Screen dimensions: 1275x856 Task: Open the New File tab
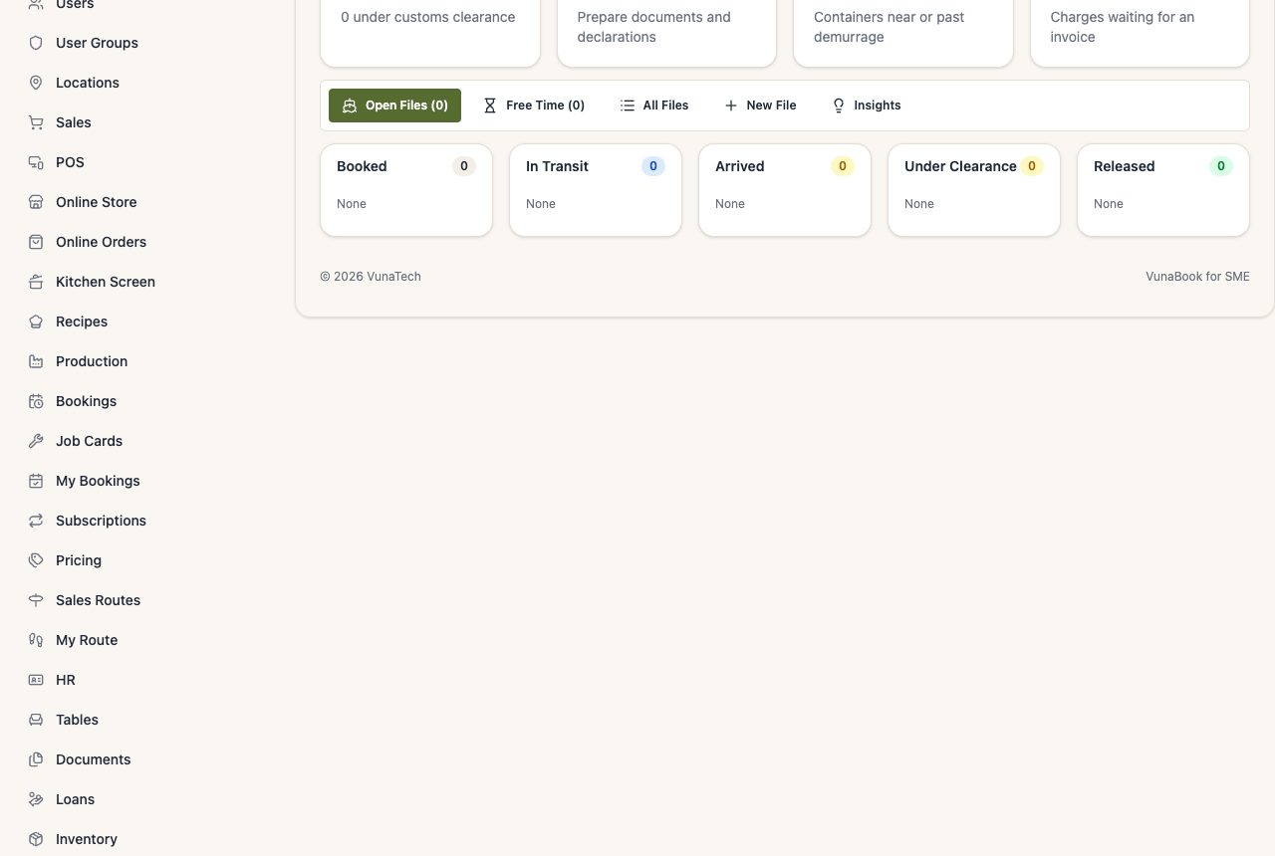point(760,106)
